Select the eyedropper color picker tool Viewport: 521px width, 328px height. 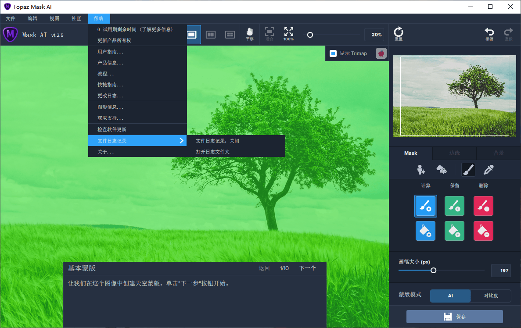click(x=489, y=170)
